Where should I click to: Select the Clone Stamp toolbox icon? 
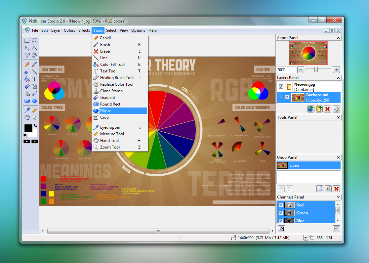click(27, 94)
